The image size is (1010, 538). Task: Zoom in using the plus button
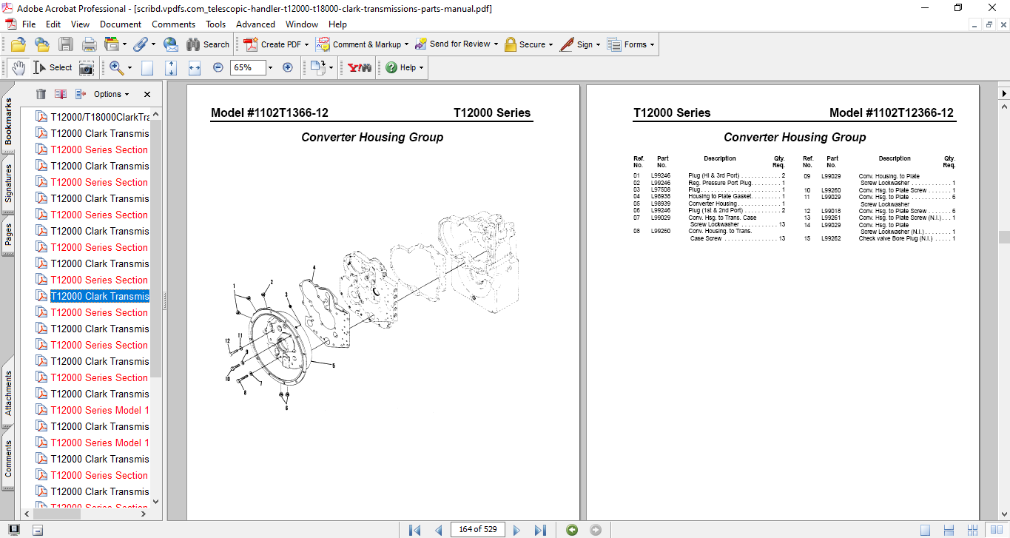tap(288, 67)
